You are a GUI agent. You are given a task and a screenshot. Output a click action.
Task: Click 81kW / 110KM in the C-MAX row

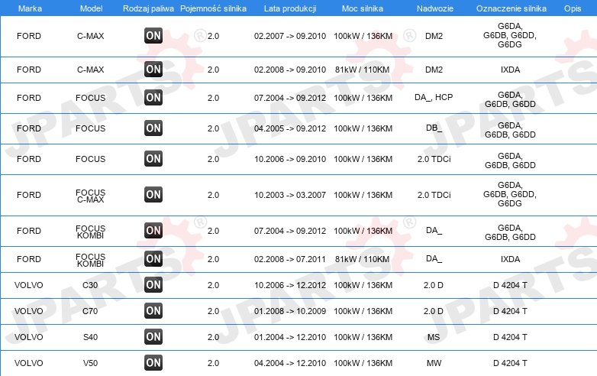[x=363, y=70]
